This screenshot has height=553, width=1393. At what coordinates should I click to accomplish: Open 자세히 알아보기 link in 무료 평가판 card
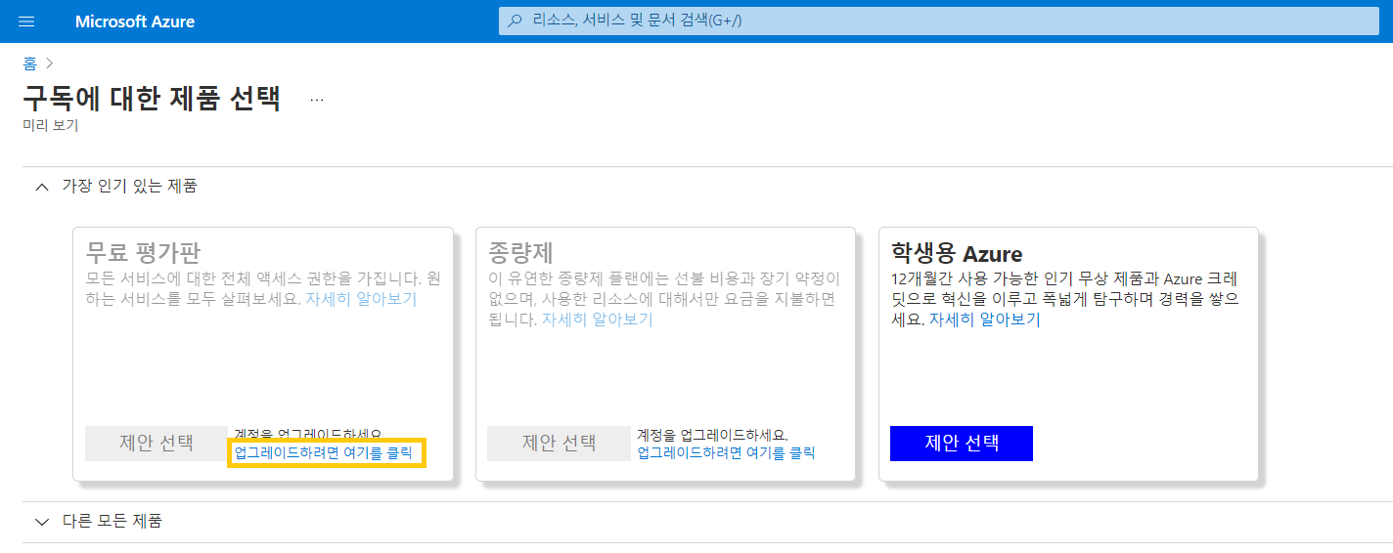tap(361, 299)
